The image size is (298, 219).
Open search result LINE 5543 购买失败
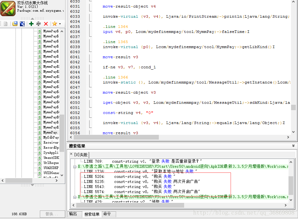pos(130,187)
